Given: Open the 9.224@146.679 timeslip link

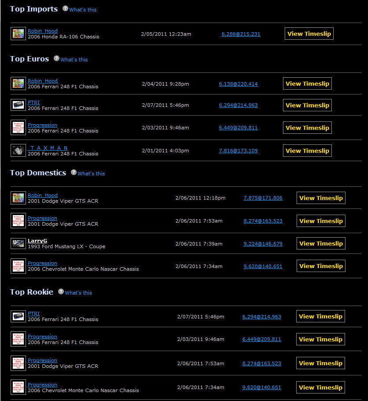Looking at the screenshot, I should point(263,244).
